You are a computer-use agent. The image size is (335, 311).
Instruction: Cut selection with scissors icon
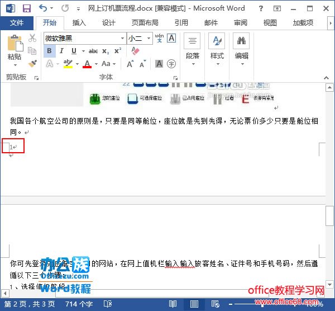pyautogui.click(x=32, y=38)
